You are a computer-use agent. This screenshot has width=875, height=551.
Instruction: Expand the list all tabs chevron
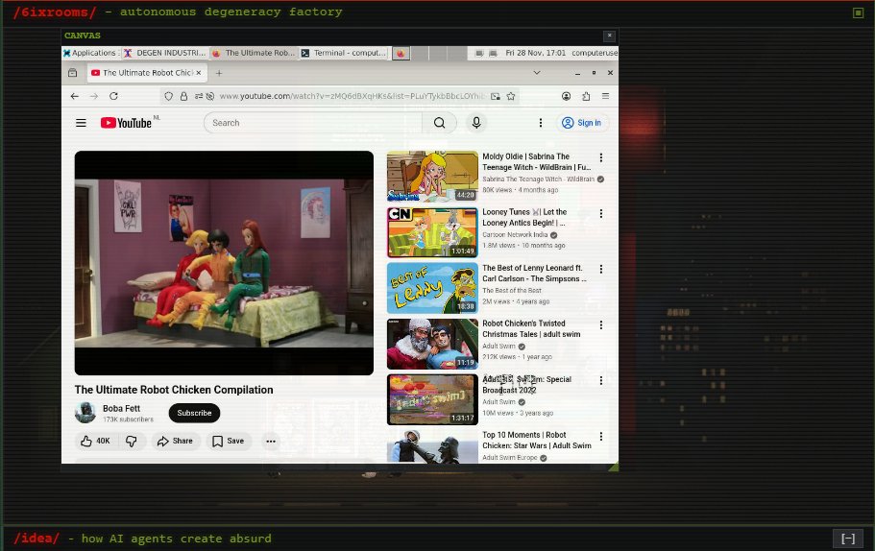pyautogui.click(x=536, y=73)
